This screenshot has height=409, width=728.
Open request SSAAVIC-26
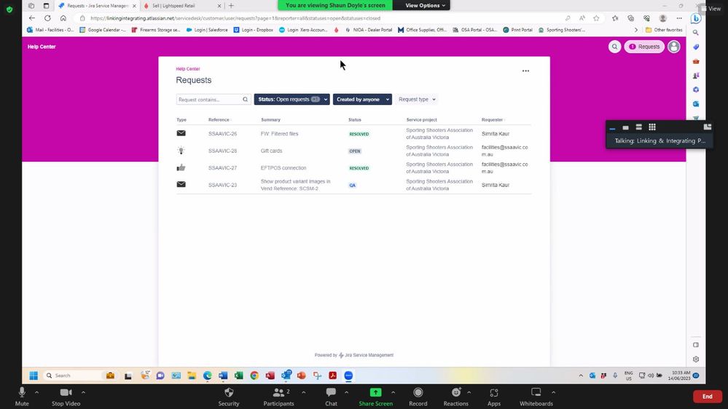tap(222, 134)
